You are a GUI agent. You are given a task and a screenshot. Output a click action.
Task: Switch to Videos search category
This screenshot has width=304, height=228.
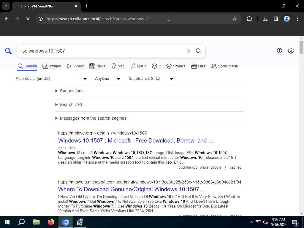click(75, 66)
